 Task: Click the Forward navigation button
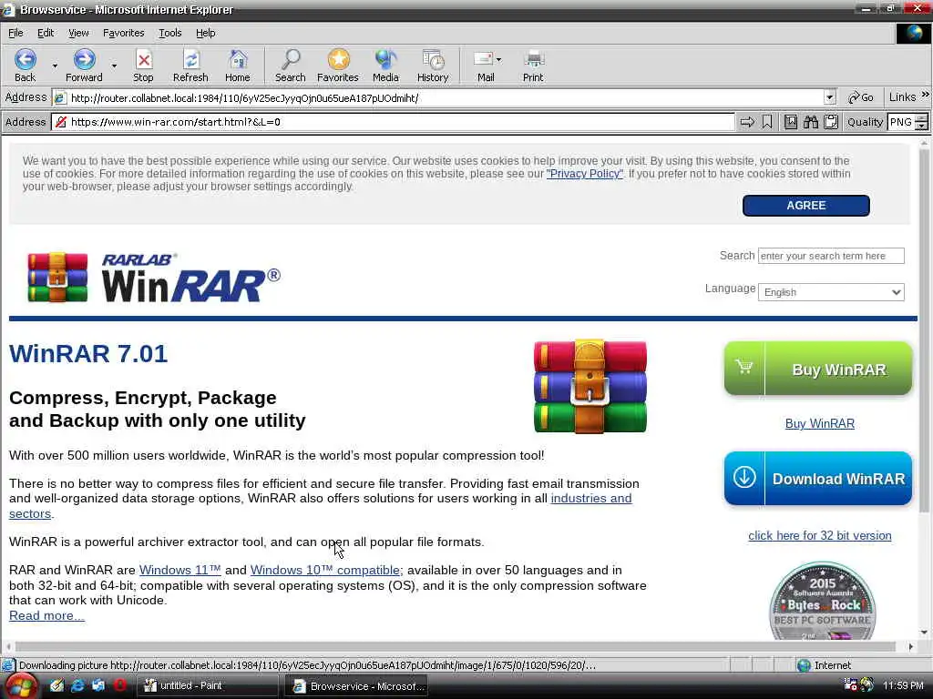point(84,66)
